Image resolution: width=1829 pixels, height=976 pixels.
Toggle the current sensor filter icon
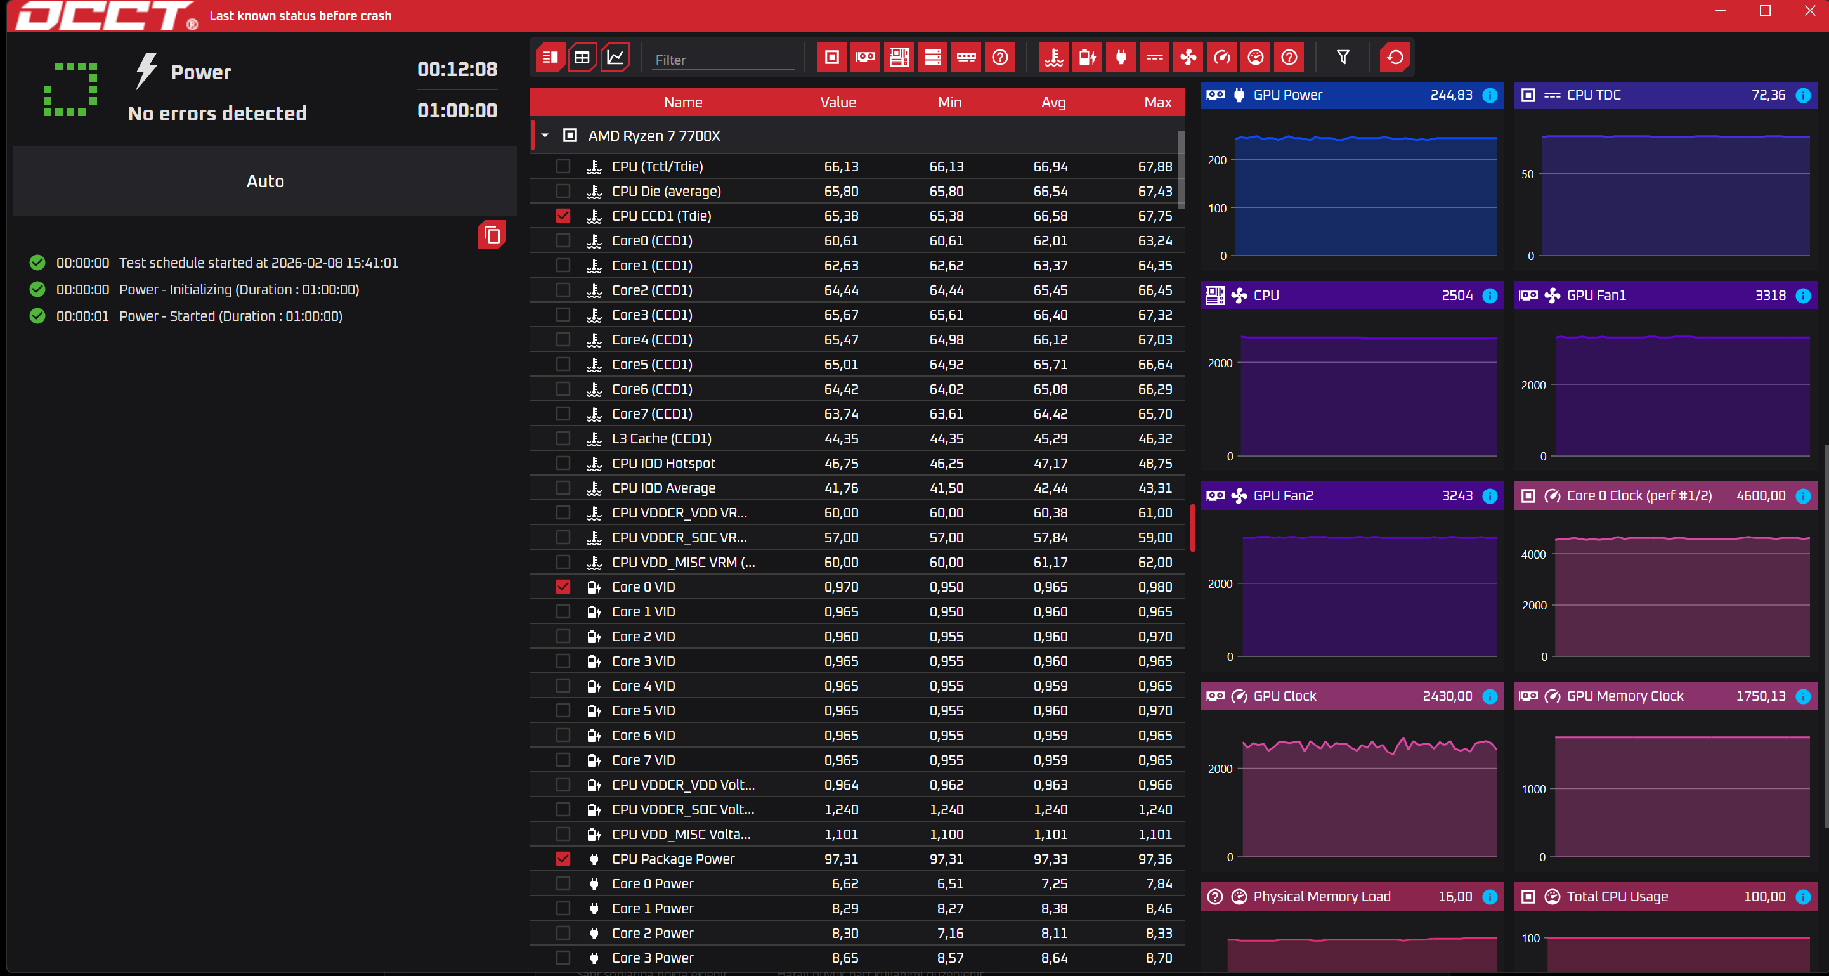click(x=1154, y=58)
